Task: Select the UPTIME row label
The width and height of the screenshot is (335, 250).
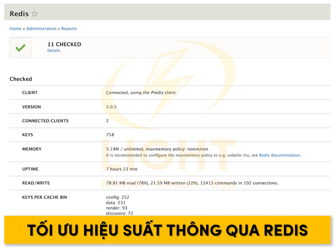Action: coord(30,169)
